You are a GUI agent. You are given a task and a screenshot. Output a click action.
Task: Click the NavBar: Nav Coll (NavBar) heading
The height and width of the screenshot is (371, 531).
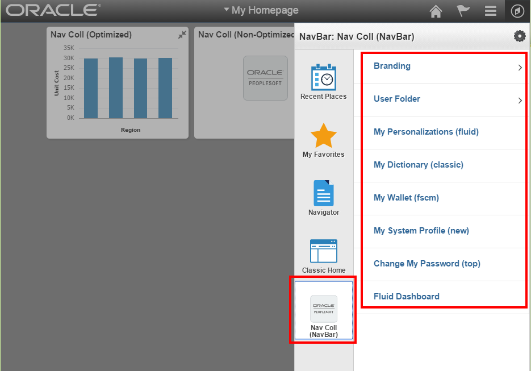pyautogui.click(x=357, y=36)
